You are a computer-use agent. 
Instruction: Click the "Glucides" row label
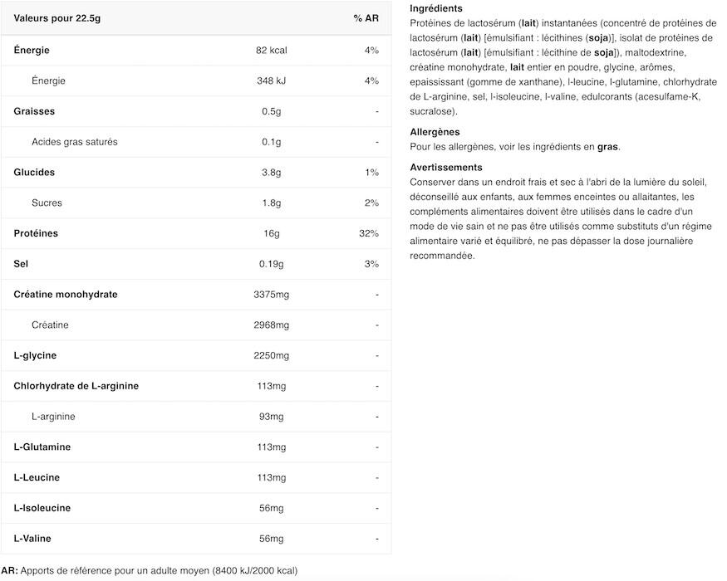click(34, 173)
